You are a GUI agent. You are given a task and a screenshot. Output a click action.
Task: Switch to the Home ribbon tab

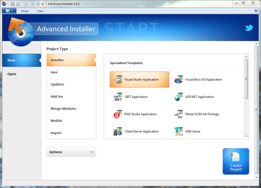point(25,11)
